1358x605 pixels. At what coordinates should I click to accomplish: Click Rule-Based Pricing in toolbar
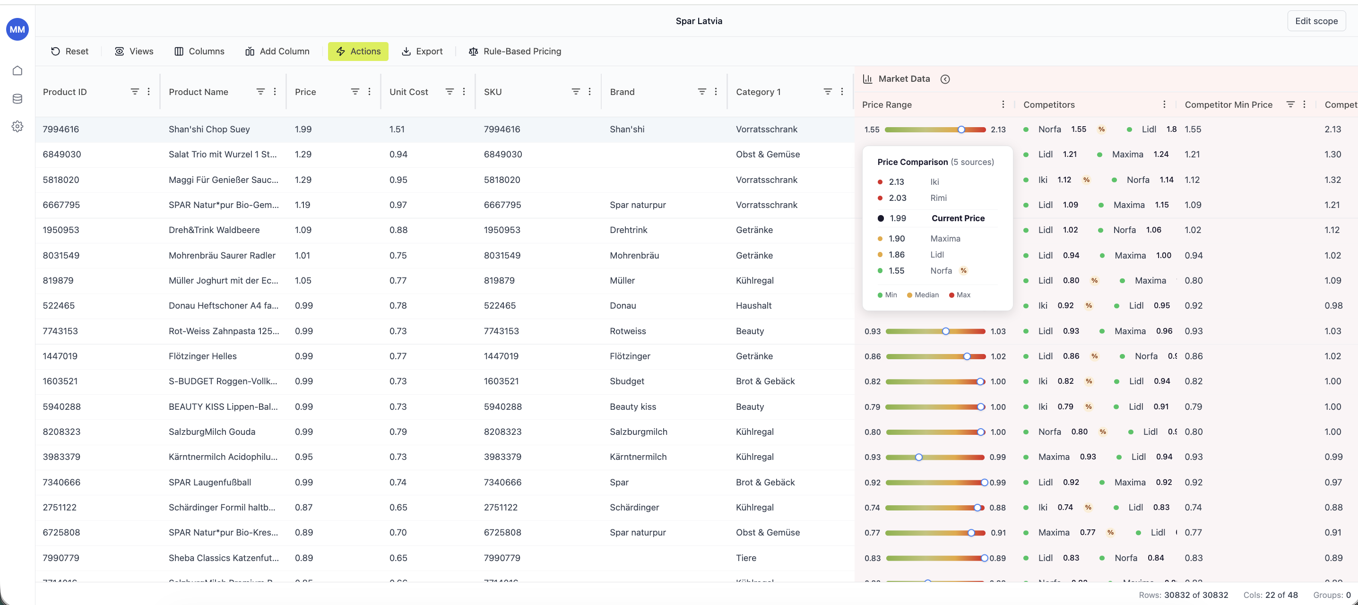pyautogui.click(x=515, y=51)
